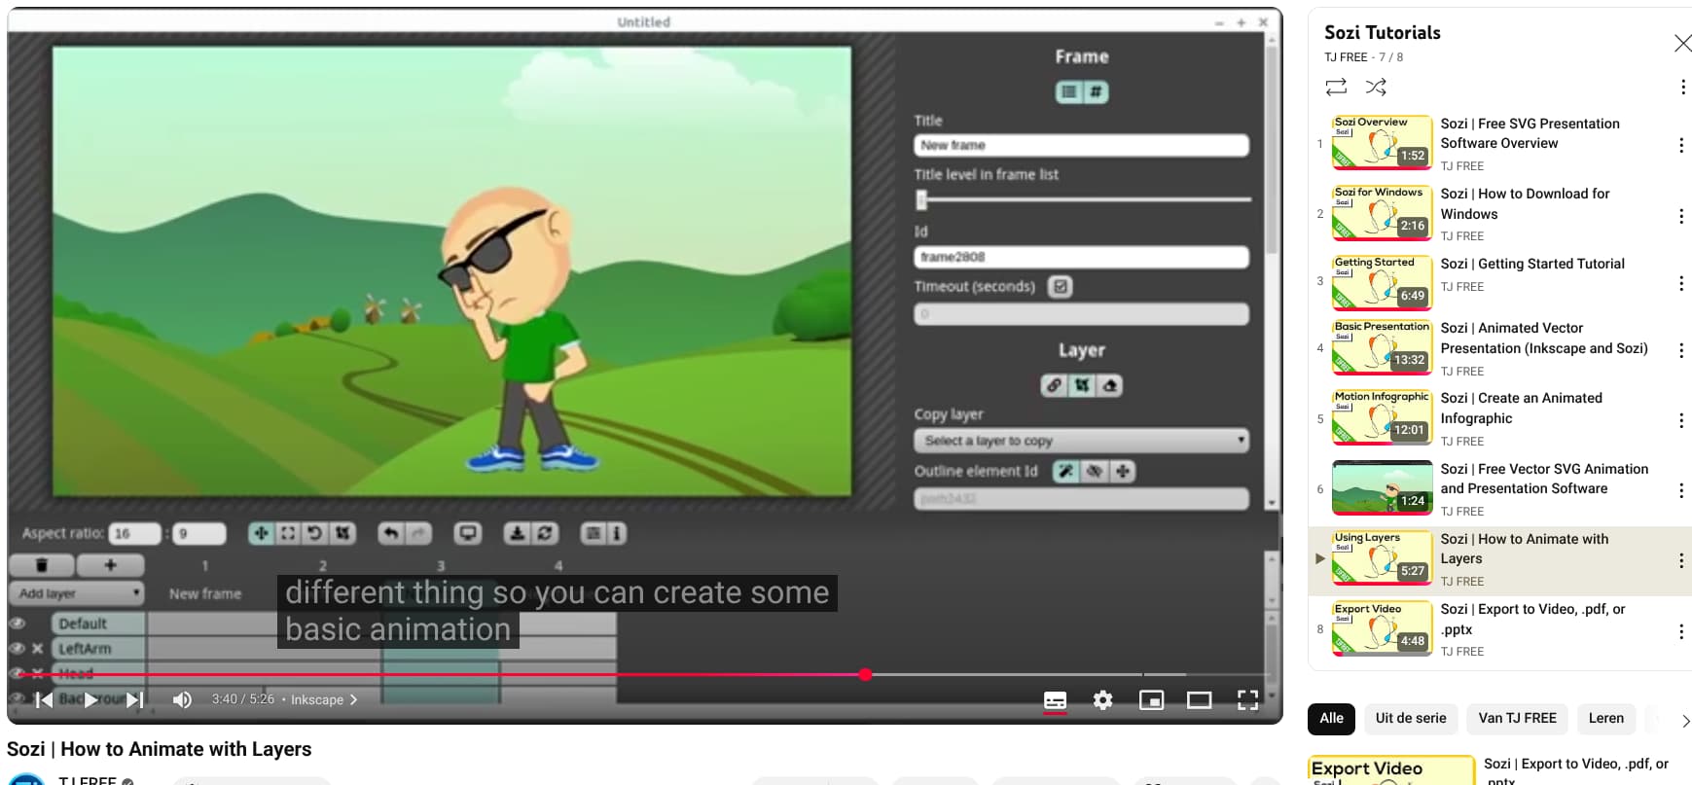Image resolution: width=1692 pixels, height=785 pixels.
Task: Click the Sozi save/download icon
Action: click(518, 533)
